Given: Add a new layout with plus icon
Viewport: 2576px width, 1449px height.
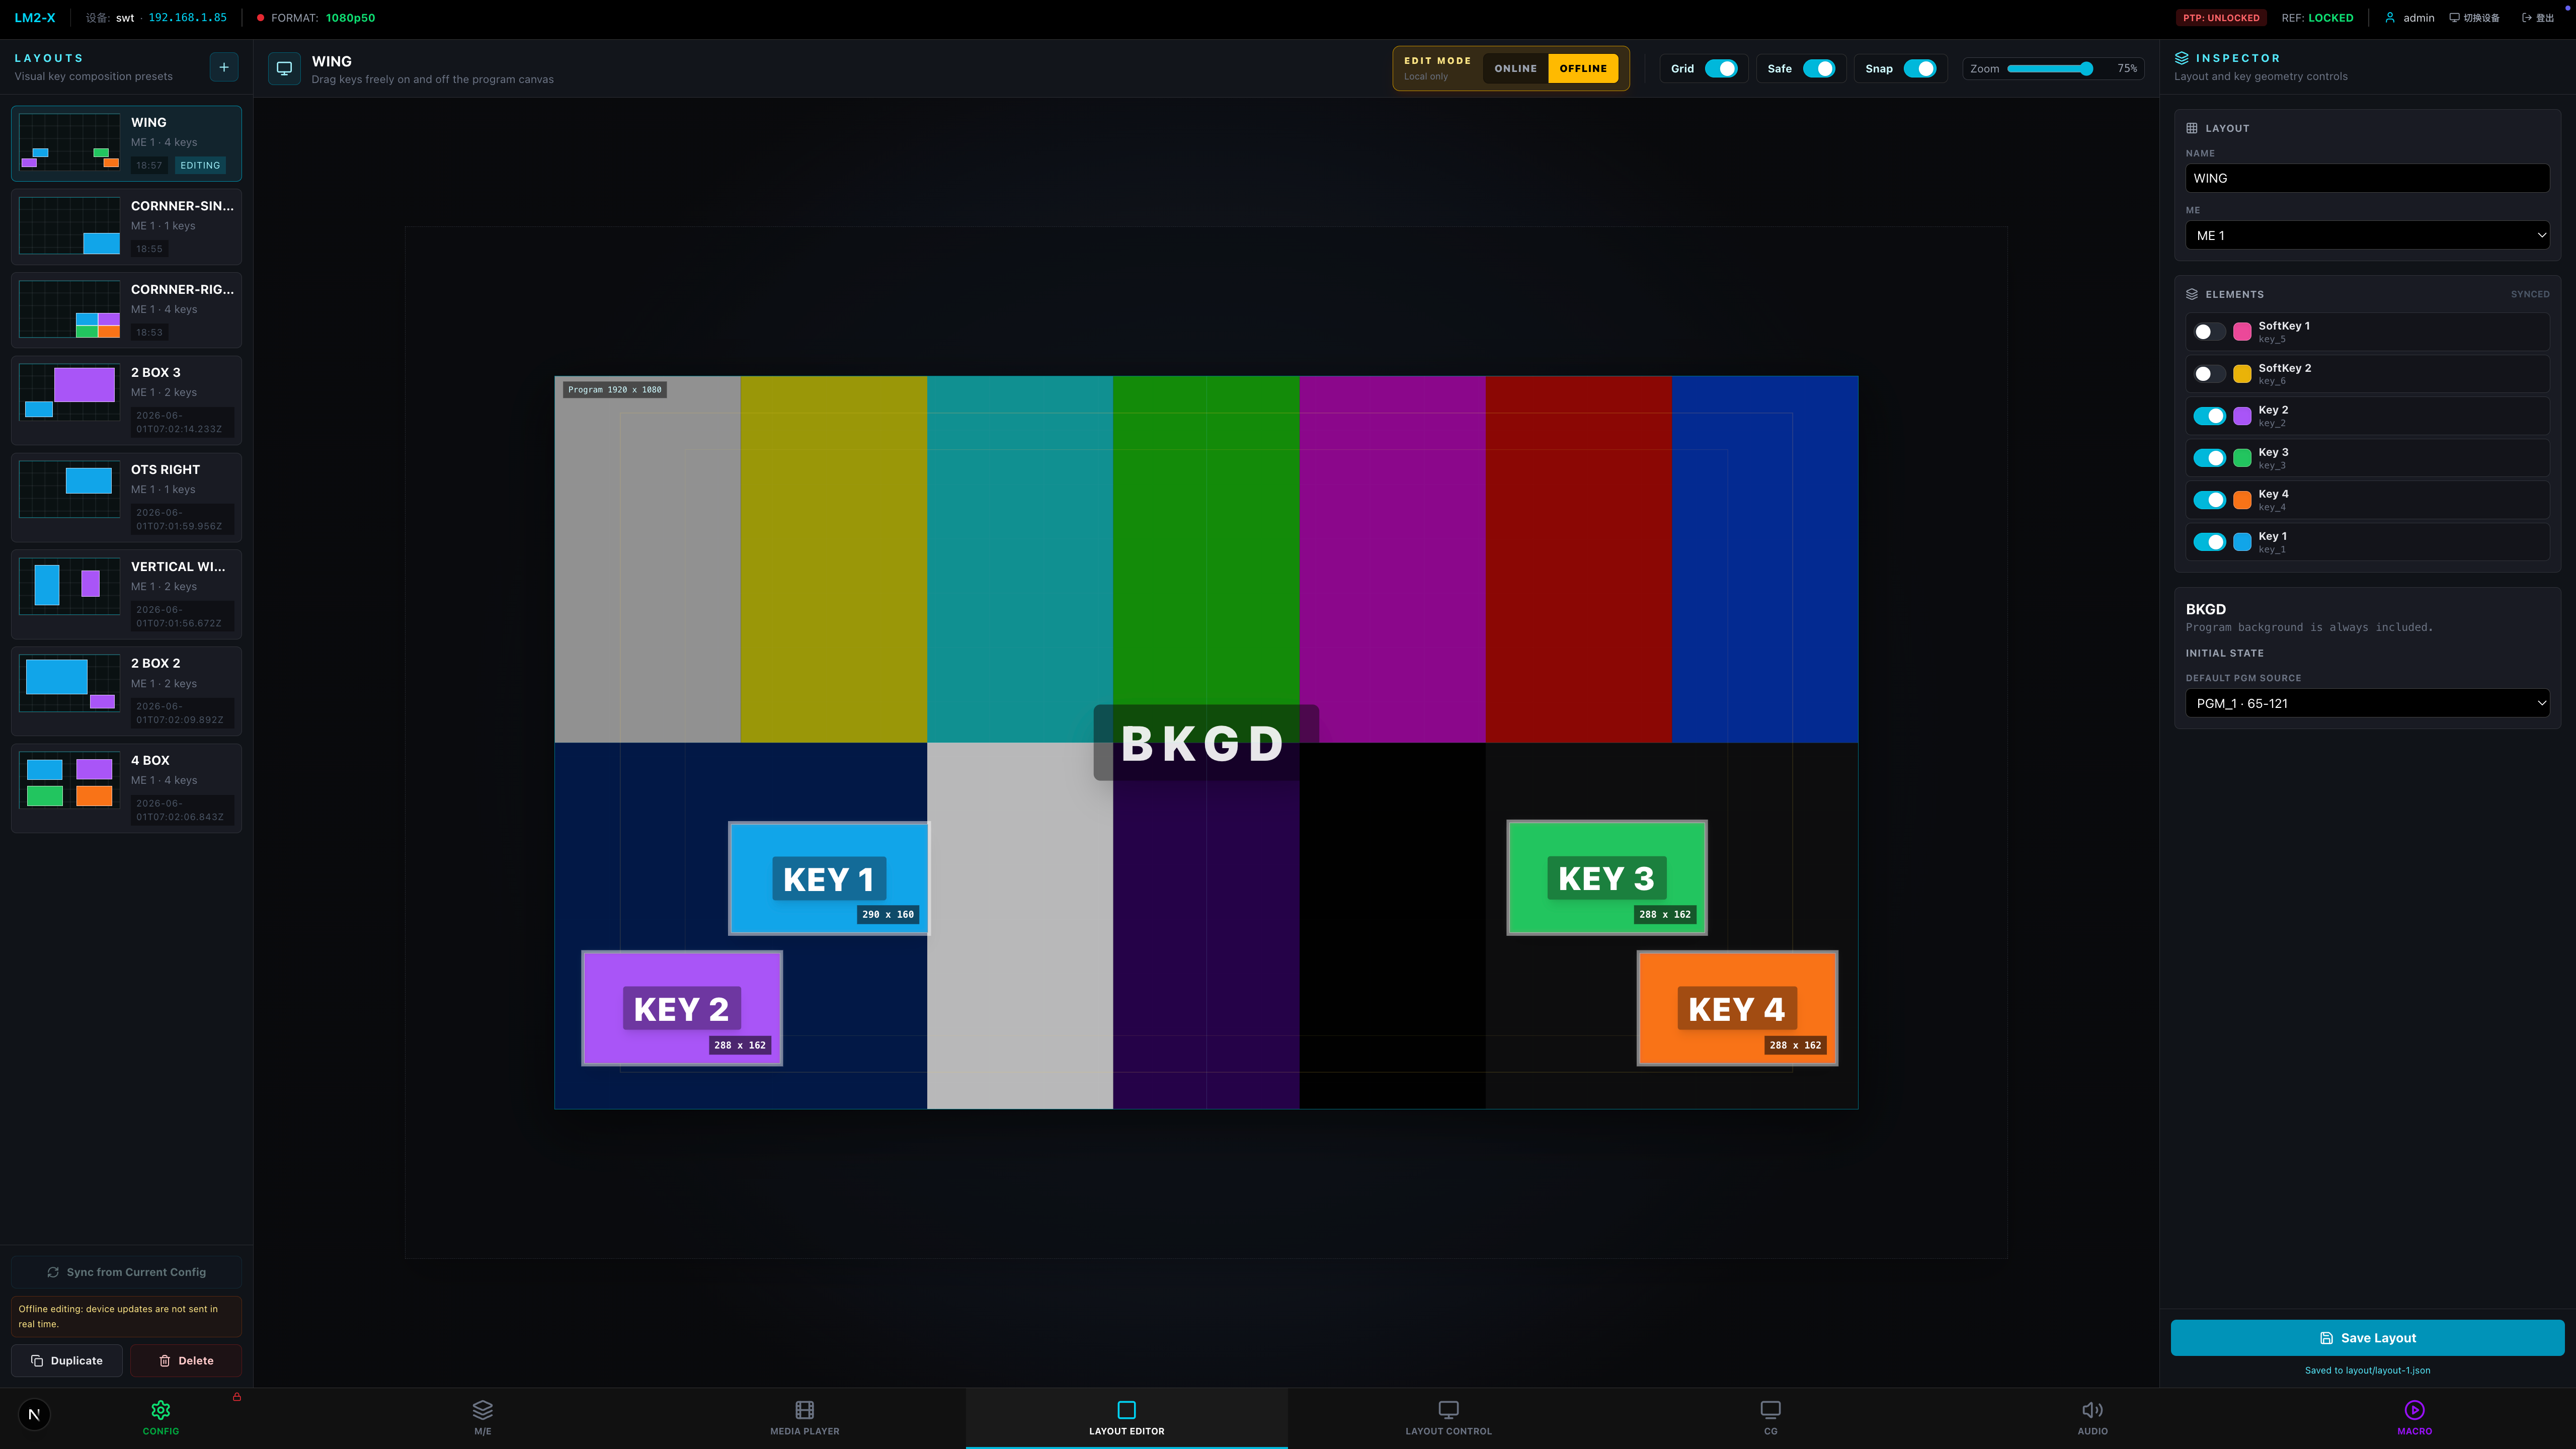Looking at the screenshot, I should (224, 67).
